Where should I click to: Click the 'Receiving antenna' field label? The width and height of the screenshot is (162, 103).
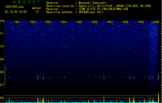point(59,12)
